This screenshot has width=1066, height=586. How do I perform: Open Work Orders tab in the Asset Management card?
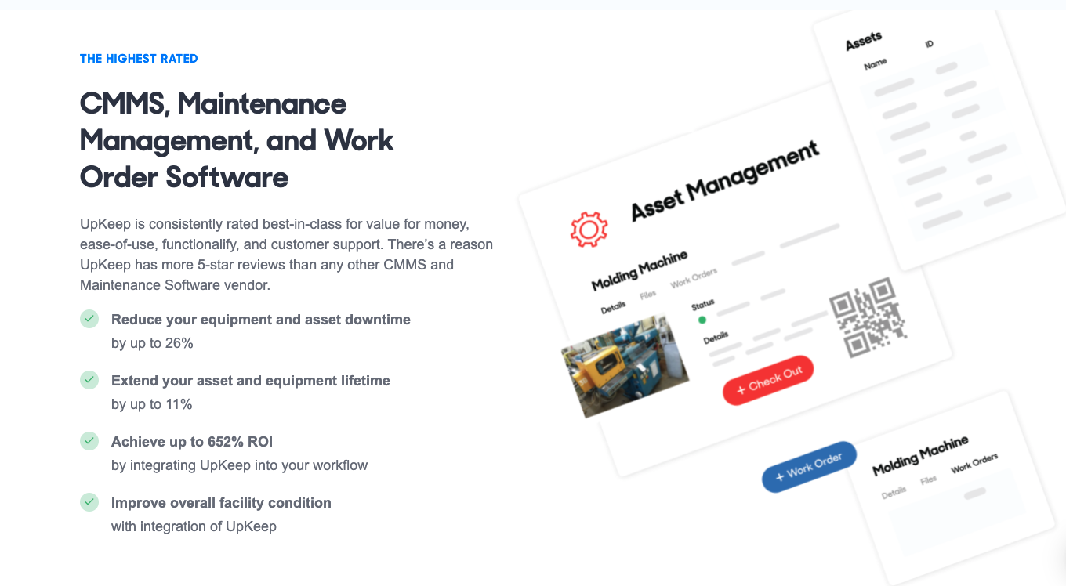point(694,278)
